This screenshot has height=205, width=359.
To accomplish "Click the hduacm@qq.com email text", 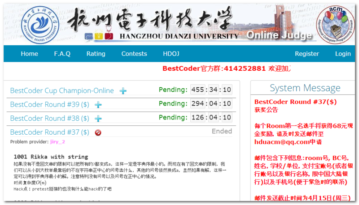I will click(x=282, y=142).
